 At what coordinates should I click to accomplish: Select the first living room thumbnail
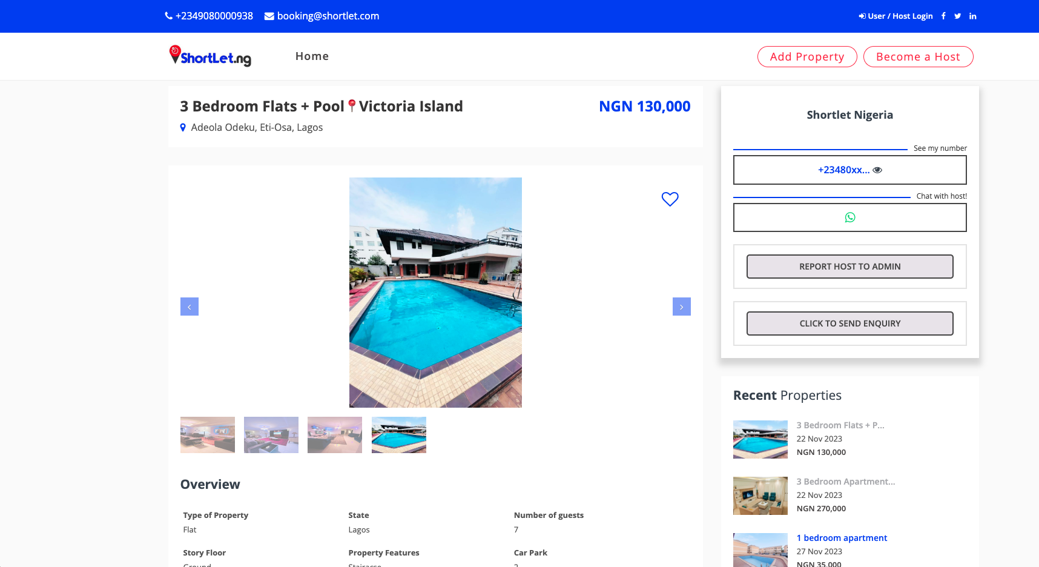[208, 435]
